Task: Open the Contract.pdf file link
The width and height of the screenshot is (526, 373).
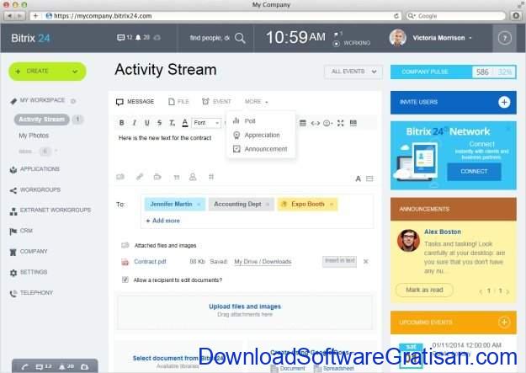Action: pyautogui.click(x=150, y=262)
